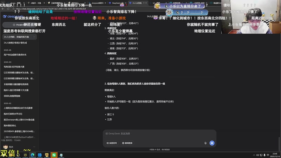This screenshot has height=158, width=281.
Task: Open options for chat 24人分四组
Action: click(x=34, y=37)
